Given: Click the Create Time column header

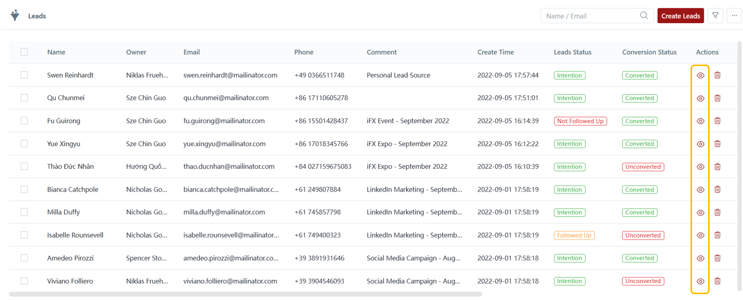Looking at the screenshot, I should tap(495, 52).
